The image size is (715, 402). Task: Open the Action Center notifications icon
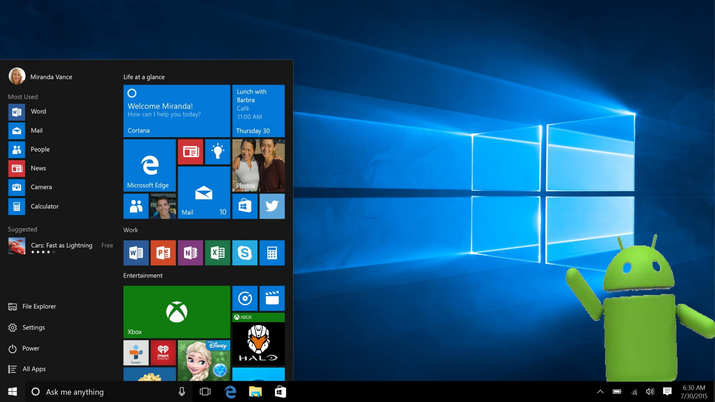667,392
